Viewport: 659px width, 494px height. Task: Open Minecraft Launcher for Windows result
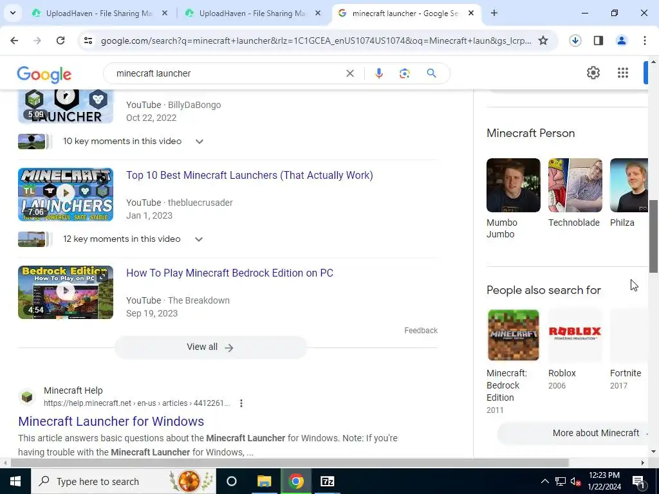coord(111,421)
